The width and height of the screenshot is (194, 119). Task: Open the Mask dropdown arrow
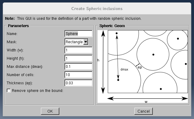click(x=86, y=42)
